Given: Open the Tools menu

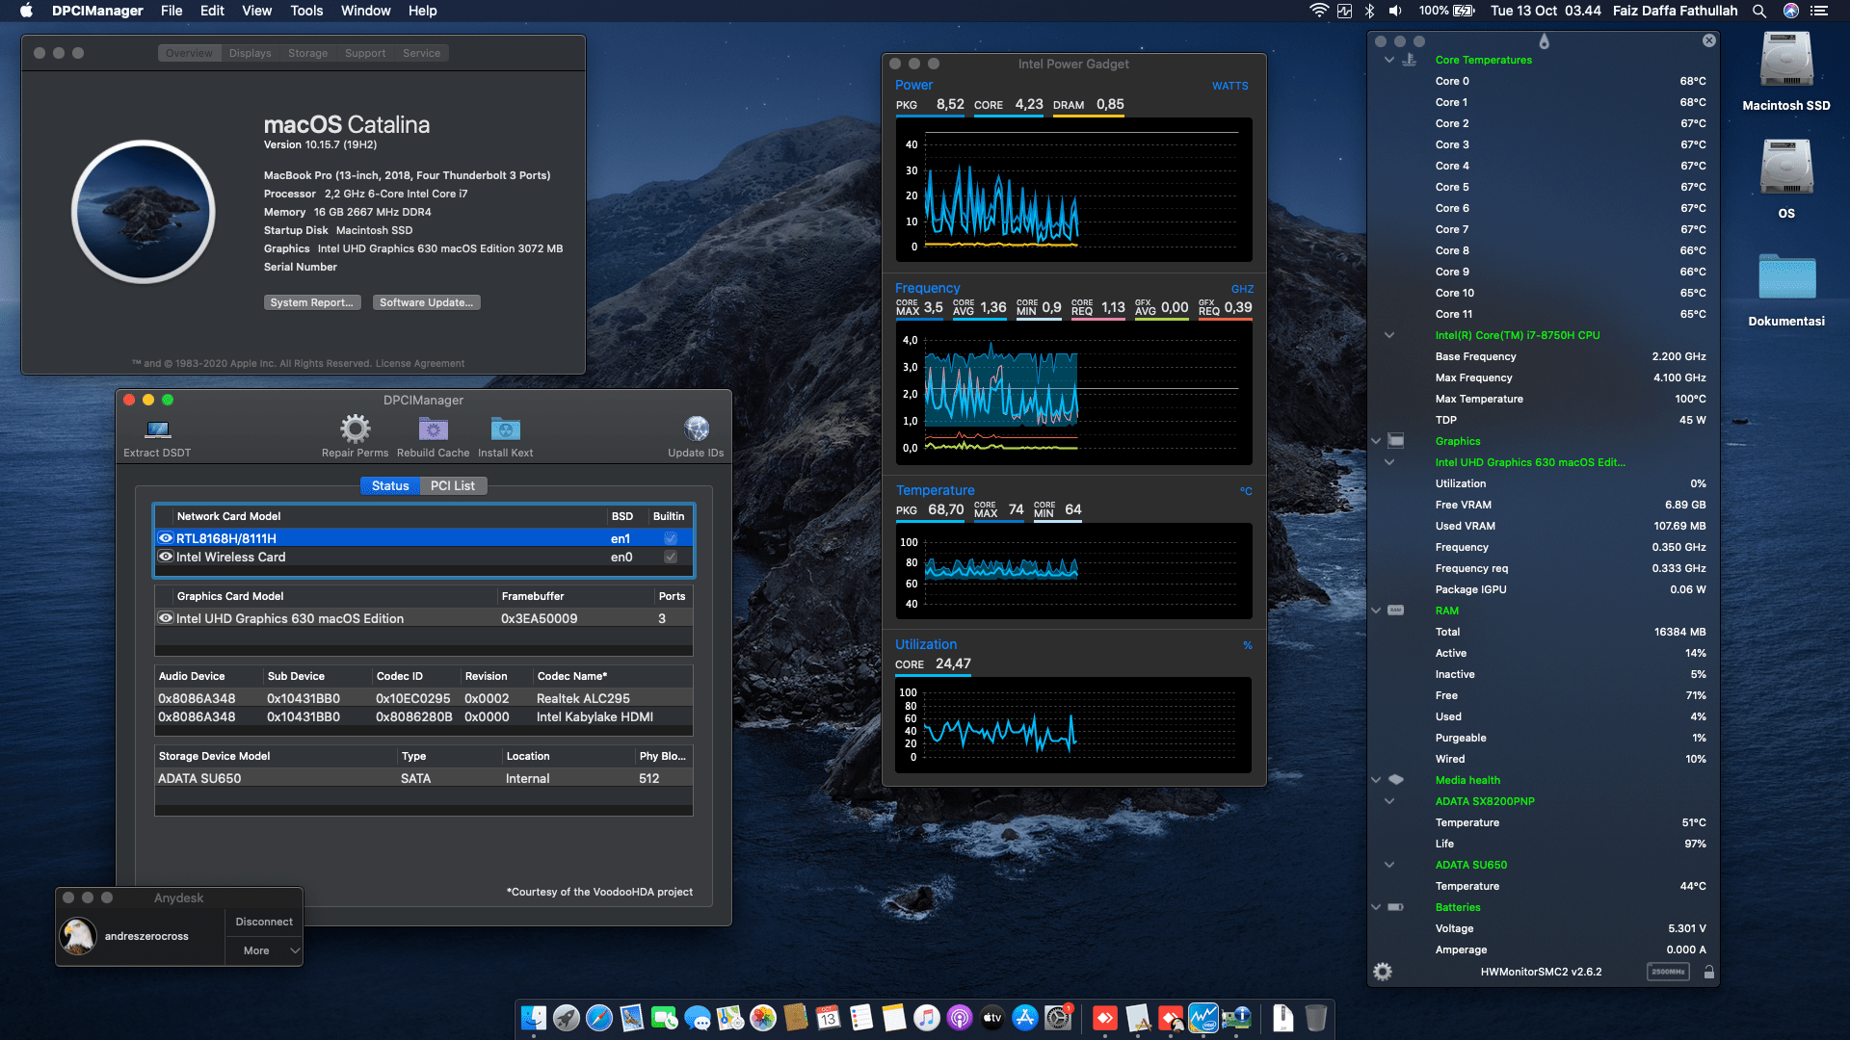Looking at the screenshot, I should [x=305, y=11].
